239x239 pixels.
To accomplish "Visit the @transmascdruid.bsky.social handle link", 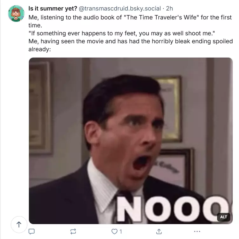I will point(119,9).
